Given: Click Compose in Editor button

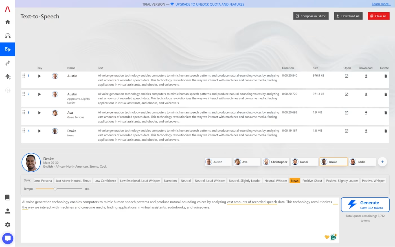Looking at the screenshot, I should [x=311, y=16].
